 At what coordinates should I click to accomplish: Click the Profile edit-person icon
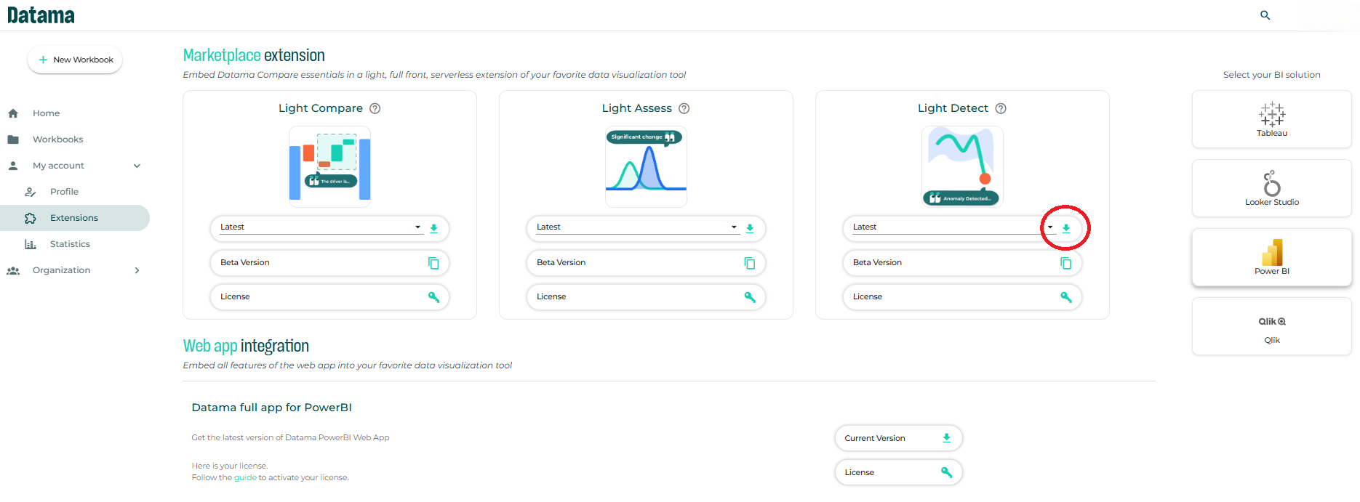click(x=31, y=192)
